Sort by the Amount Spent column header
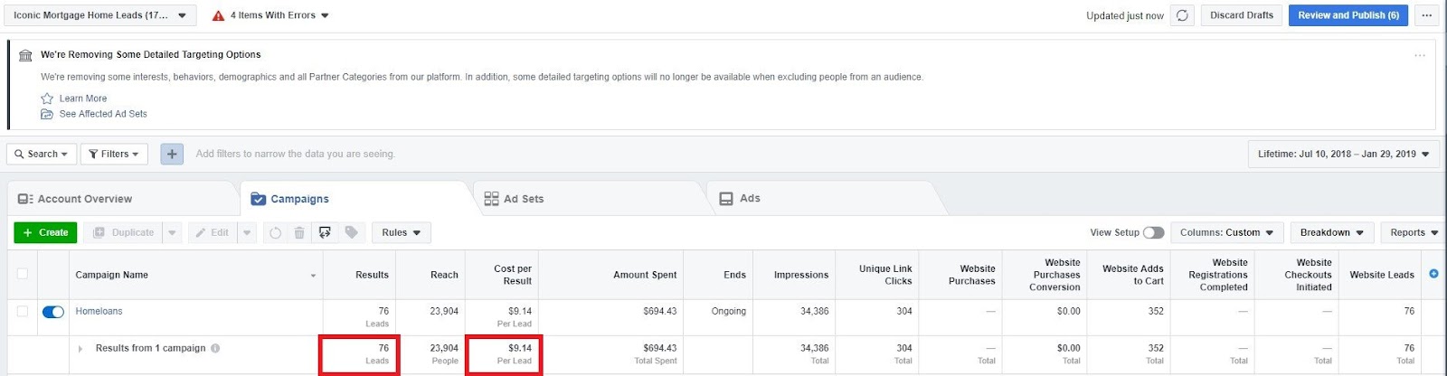Screen dimensions: 1447x376 [610, 275]
